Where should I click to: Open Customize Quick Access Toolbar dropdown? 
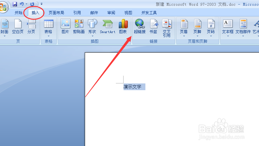tap(41, 4)
